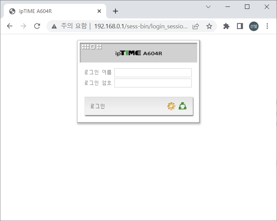Bookmark this page with the star

click(209, 26)
